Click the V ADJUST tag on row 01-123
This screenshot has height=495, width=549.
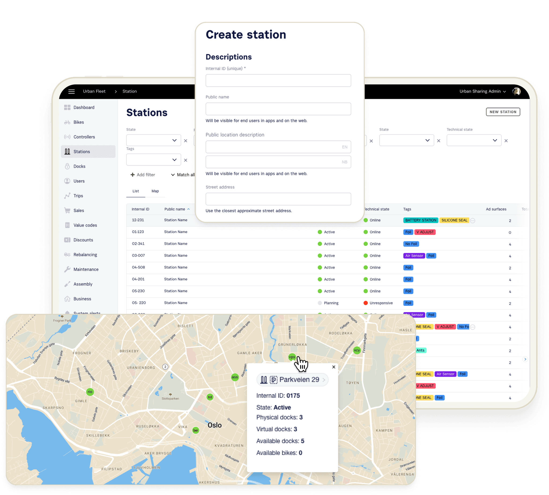click(425, 232)
